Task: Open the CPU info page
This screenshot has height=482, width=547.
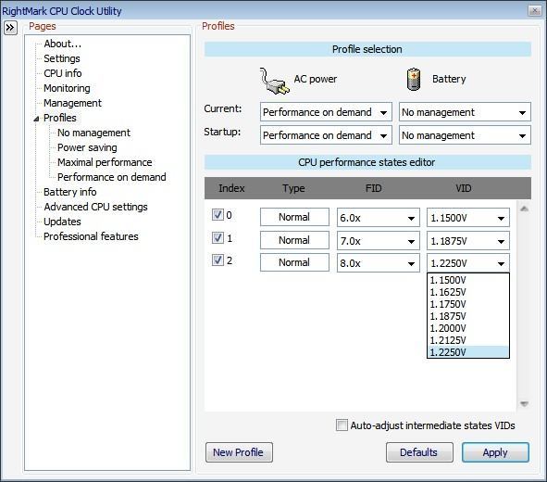Action: [62, 73]
